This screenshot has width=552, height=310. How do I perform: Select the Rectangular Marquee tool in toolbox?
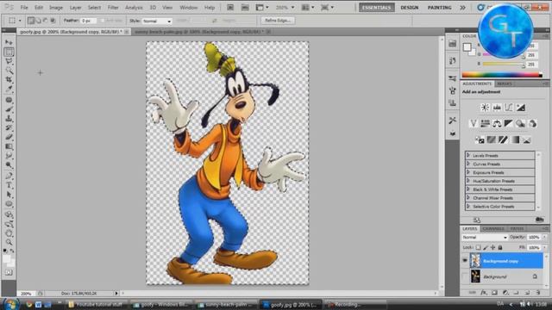pos(9,52)
